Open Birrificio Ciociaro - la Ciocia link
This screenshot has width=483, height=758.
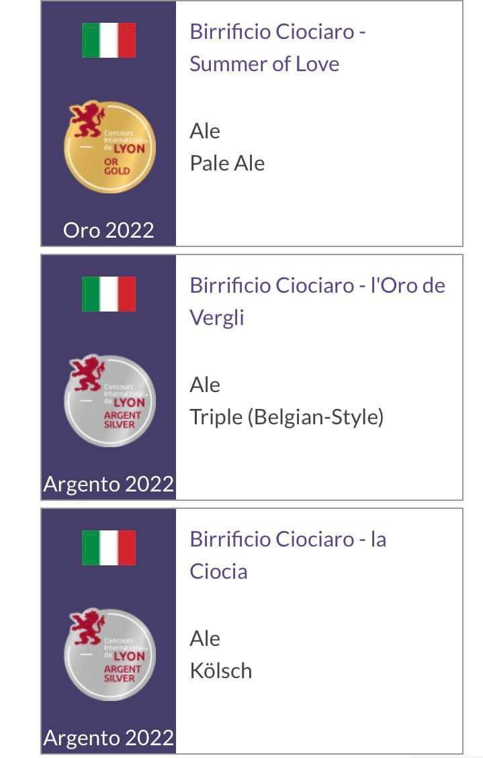pyautogui.click(x=288, y=555)
